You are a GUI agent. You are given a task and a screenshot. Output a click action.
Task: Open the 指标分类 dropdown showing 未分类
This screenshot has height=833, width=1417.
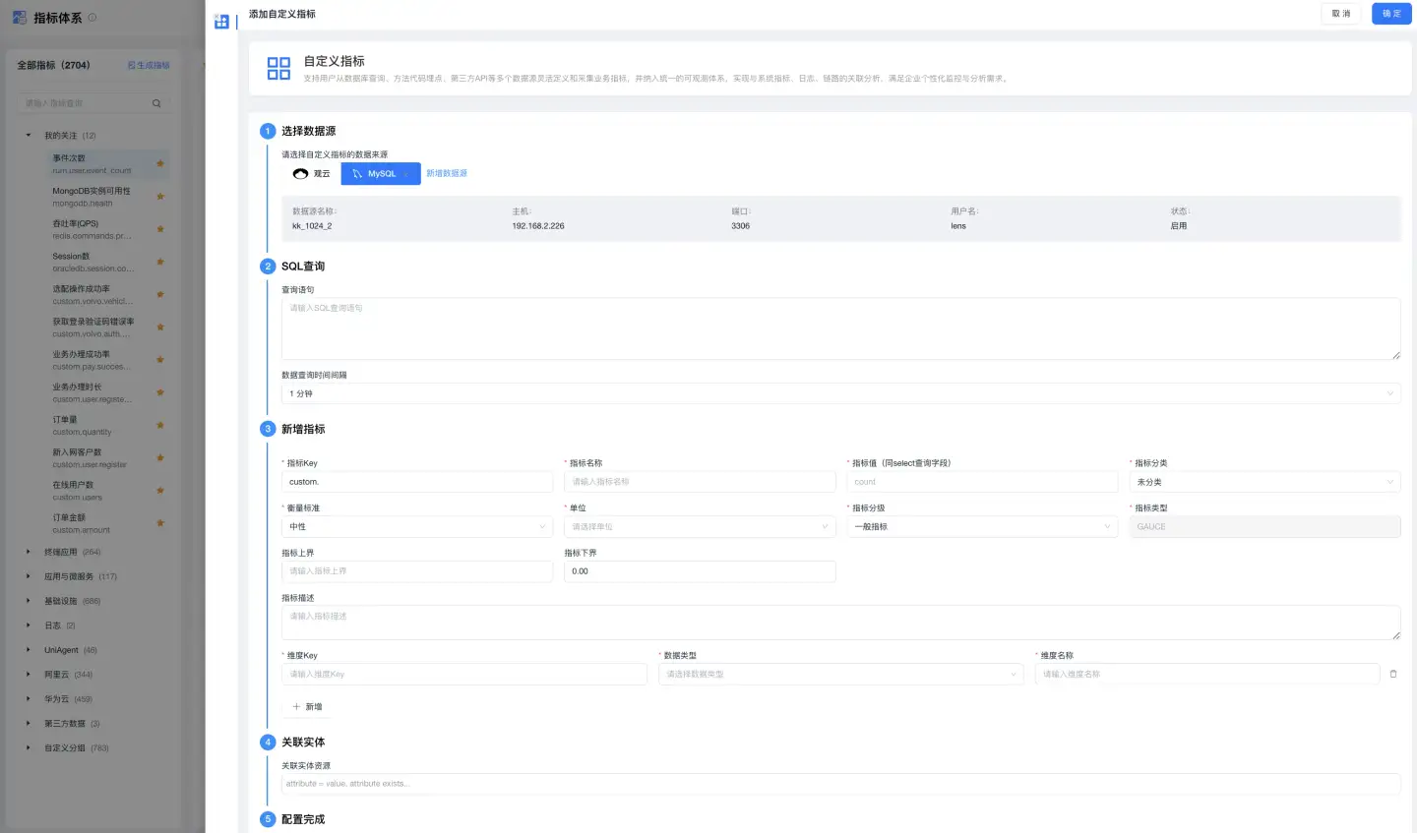click(x=1263, y=482)
